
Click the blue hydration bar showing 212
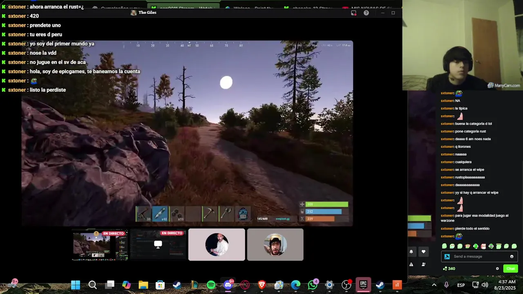324,212
